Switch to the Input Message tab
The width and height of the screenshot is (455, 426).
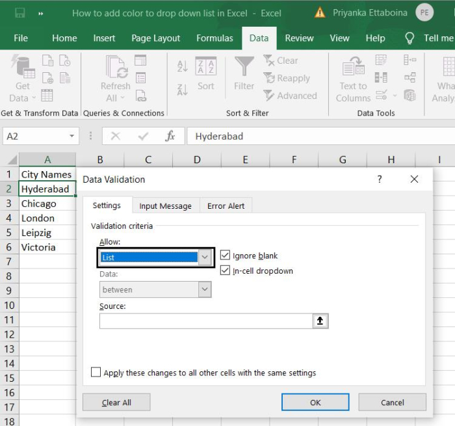click(x=165, y=206)
